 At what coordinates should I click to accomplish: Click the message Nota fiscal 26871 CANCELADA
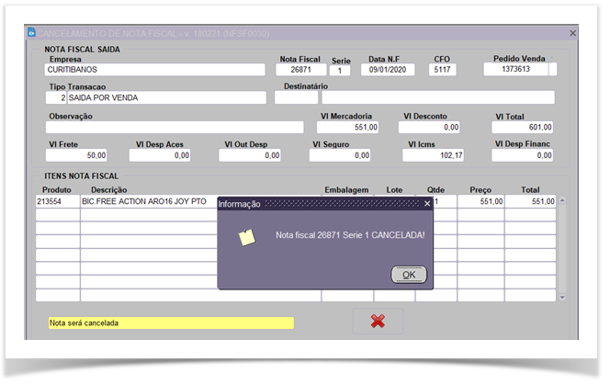tap(350, 235)
